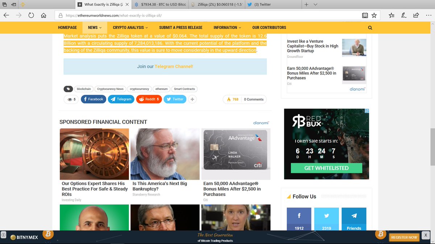The height and width of the screenshot is (244, 435).
Task: Close bottom banner with X
Action: pyautogui.click(x=426, y=235)
